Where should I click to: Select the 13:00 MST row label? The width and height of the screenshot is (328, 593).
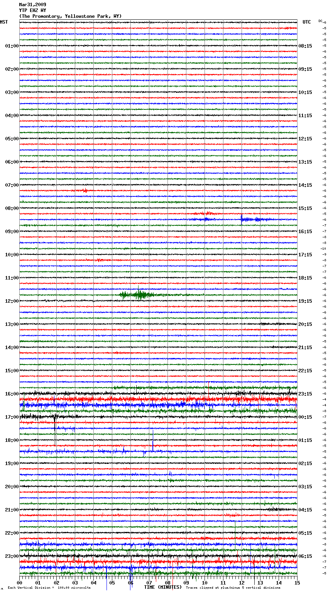(12, 324)
